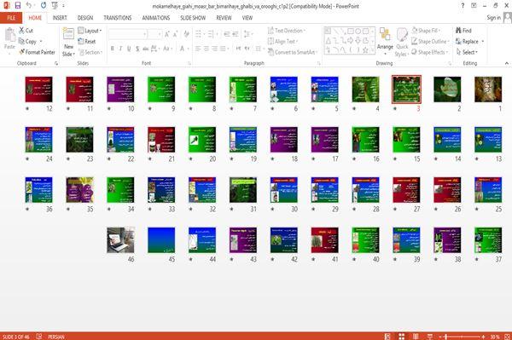Open the Arrange dropdown
The image size is (512, 340).
point(385,41)
